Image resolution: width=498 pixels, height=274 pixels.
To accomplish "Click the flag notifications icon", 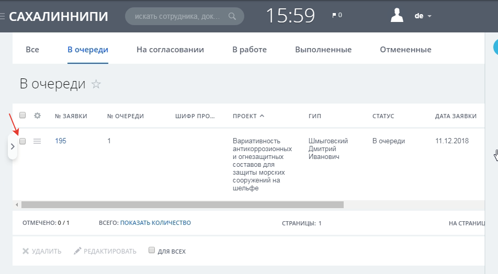I will click(x=334, y=16).
